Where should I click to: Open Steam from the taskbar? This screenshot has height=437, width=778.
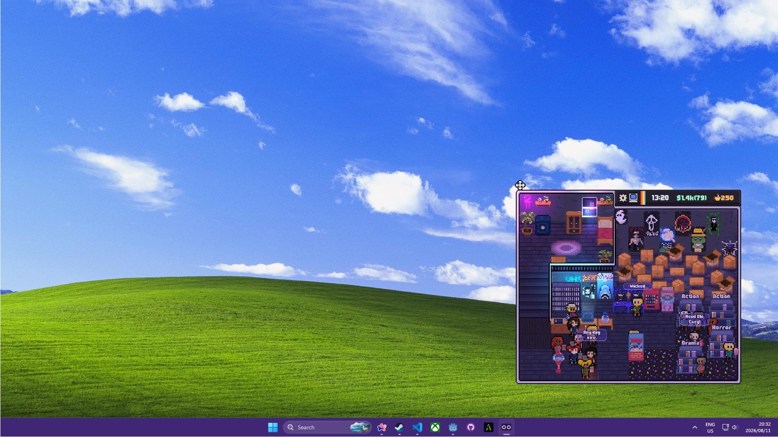[400, 427]
